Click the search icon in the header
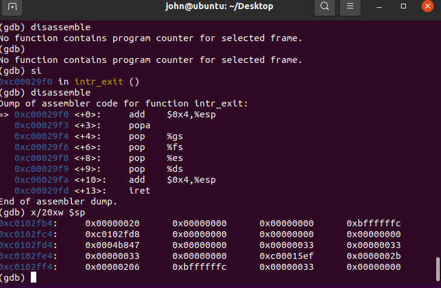 tap(324, 7)
